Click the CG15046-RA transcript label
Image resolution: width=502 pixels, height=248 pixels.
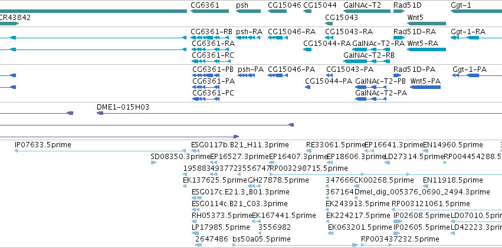pos(291,32)
